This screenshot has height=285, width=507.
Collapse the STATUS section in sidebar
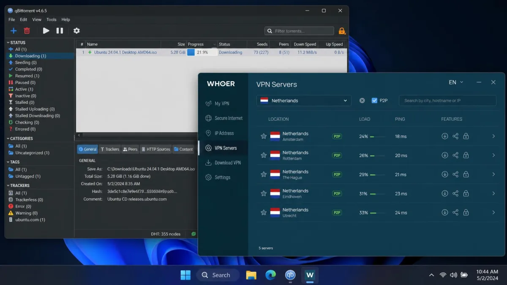point(8,43)
